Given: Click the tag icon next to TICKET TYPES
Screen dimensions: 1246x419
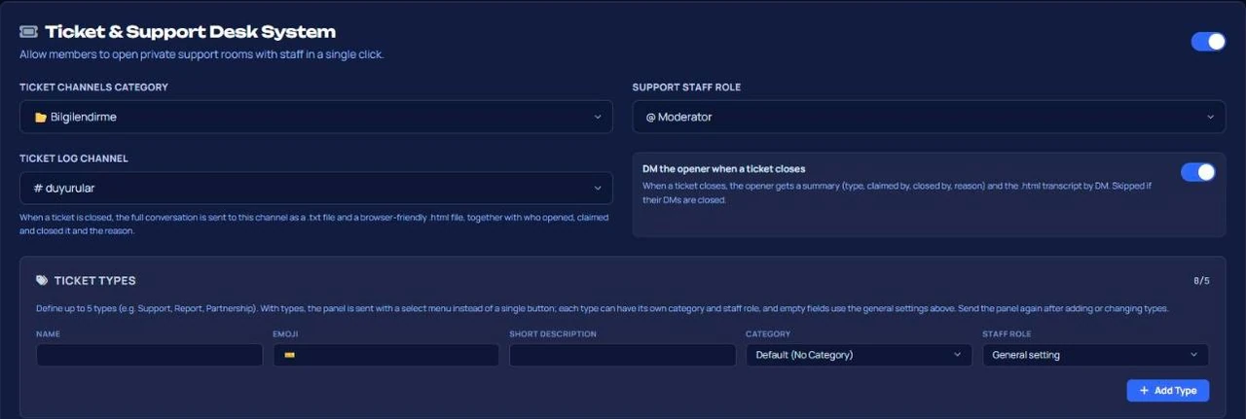Looking at the screenshot, I should coord(42,281).
